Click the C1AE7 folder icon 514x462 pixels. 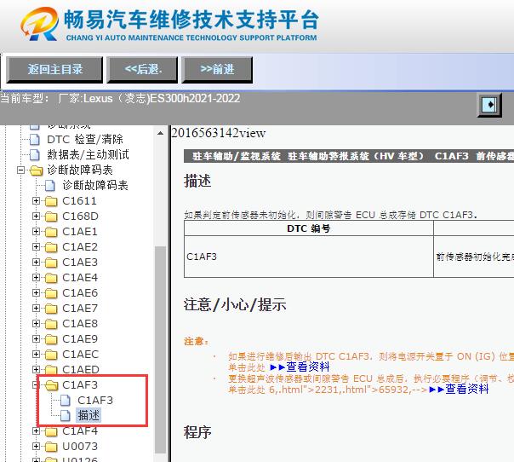pos(51,309)
